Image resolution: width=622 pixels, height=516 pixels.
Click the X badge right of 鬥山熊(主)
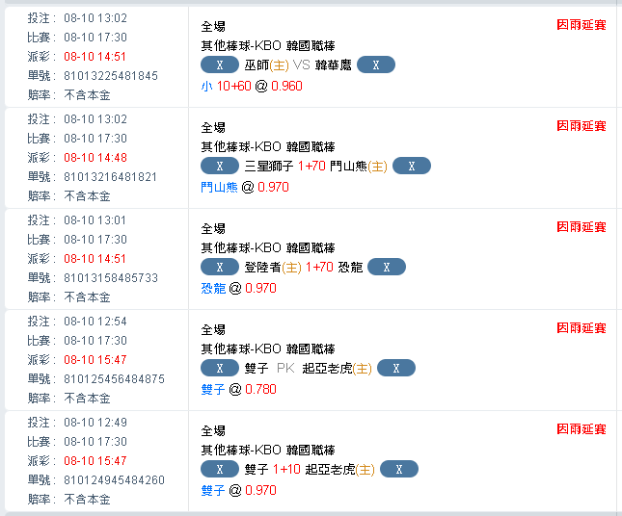click(x=412, y=166)
